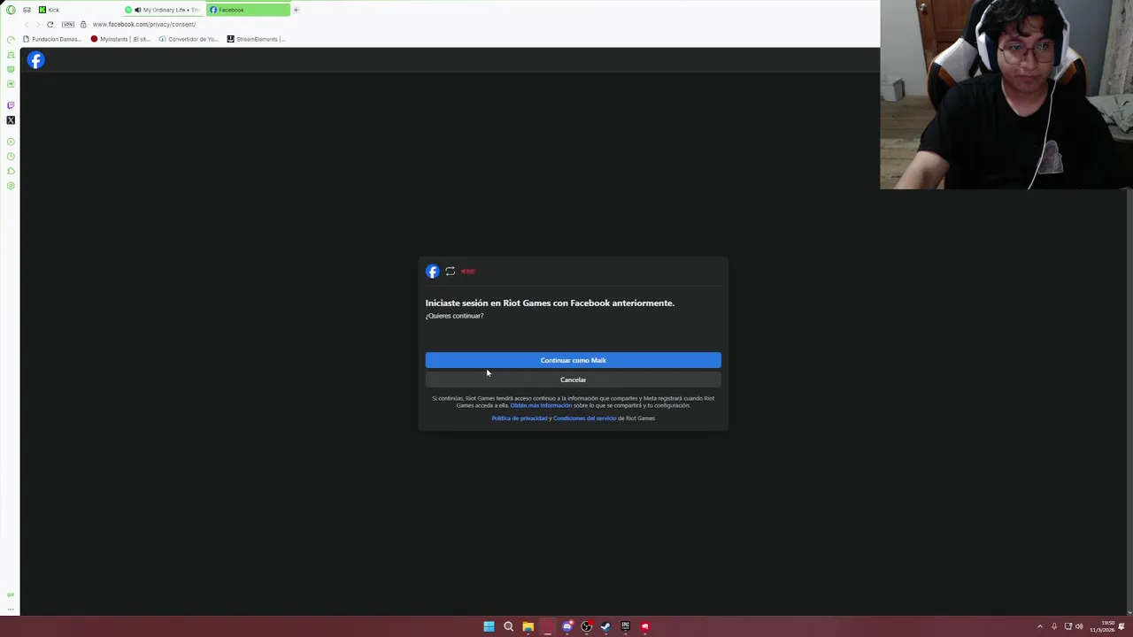The height and width of the screenshot is (637, 1133).
Task: Reload the current Facebook page
Action: 50,24
